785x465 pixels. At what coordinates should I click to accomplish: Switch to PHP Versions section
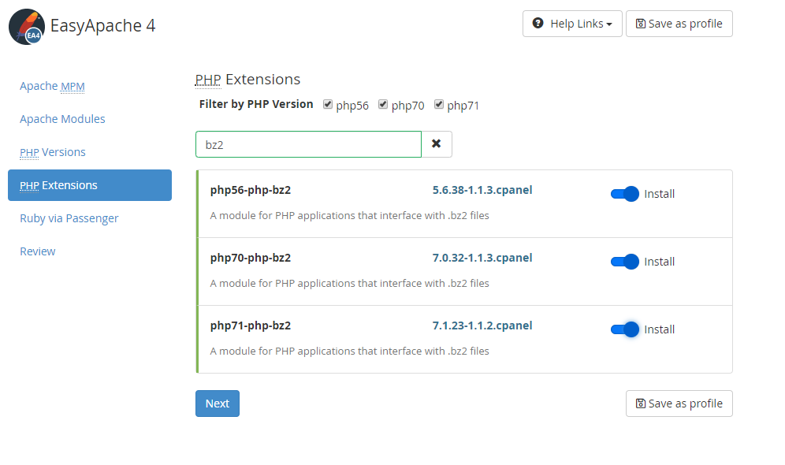click(53, 152)
